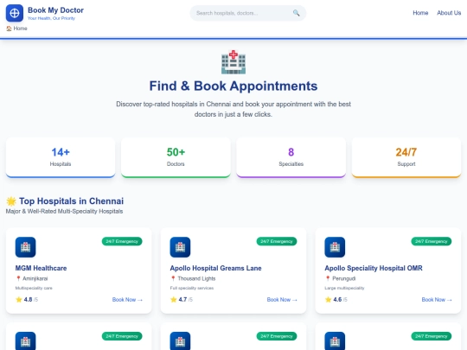Click the large hospital building illustration
The image size is (467, 350).
click(x=233, y=62)
